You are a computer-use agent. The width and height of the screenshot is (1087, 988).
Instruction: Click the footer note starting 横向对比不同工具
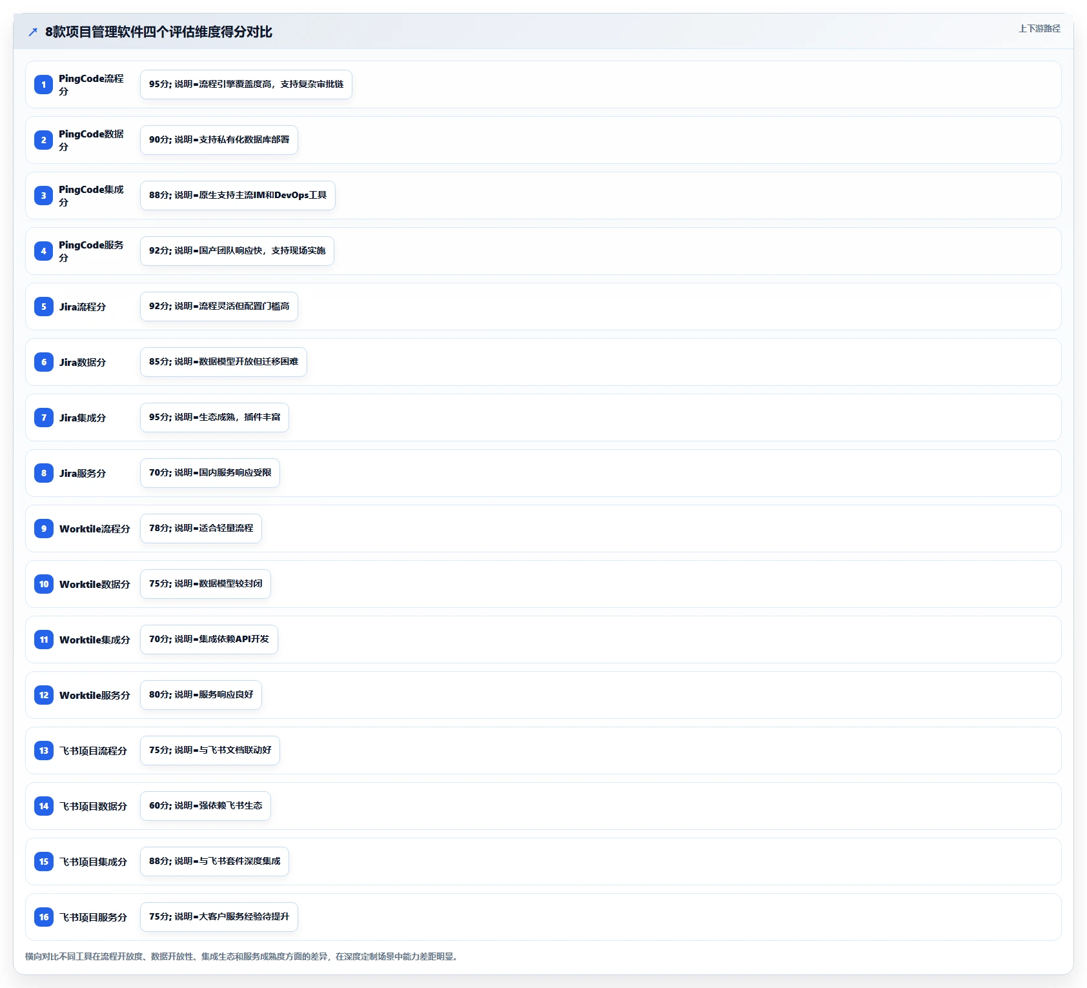tap(243, 956)
